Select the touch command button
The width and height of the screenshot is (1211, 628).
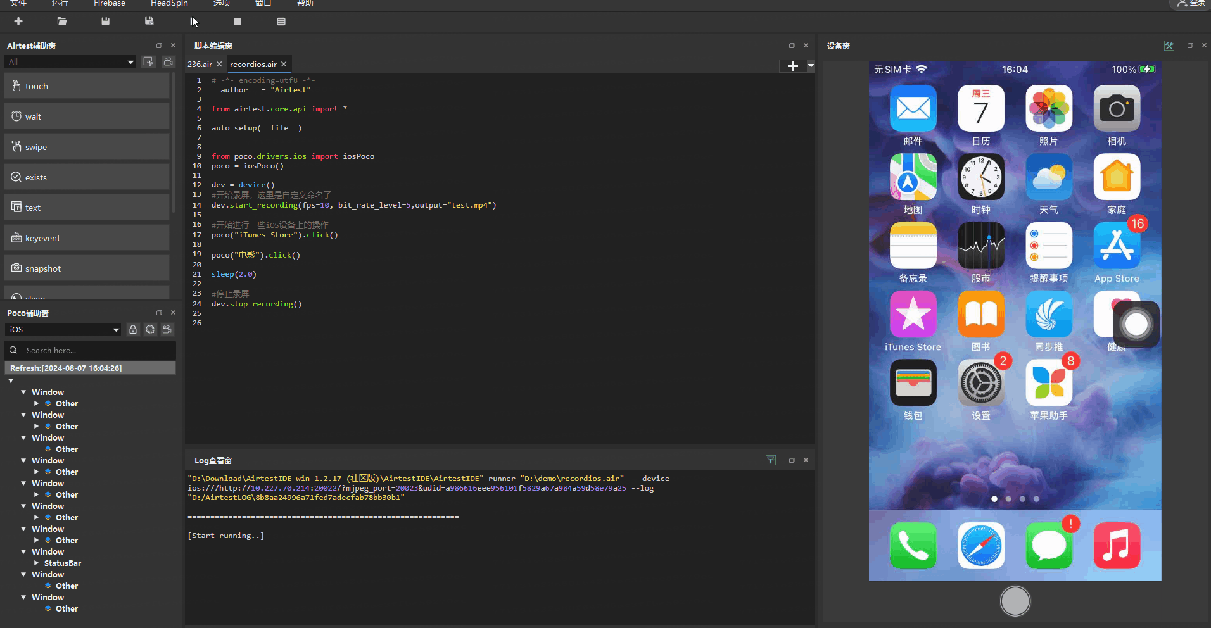87,85
